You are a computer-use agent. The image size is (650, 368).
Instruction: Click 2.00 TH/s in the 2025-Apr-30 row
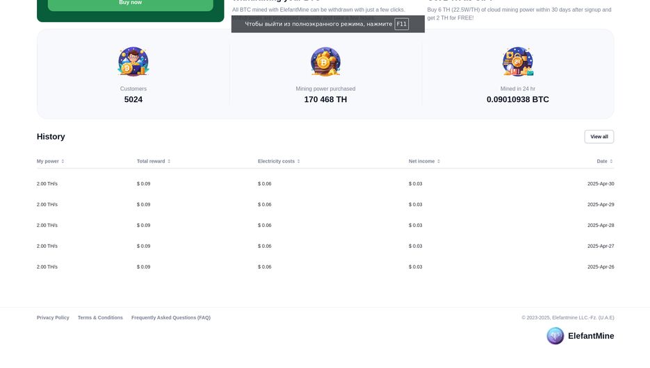click(47, 184)
